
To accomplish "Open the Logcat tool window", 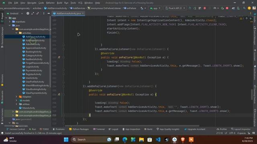I will (113, 129).
